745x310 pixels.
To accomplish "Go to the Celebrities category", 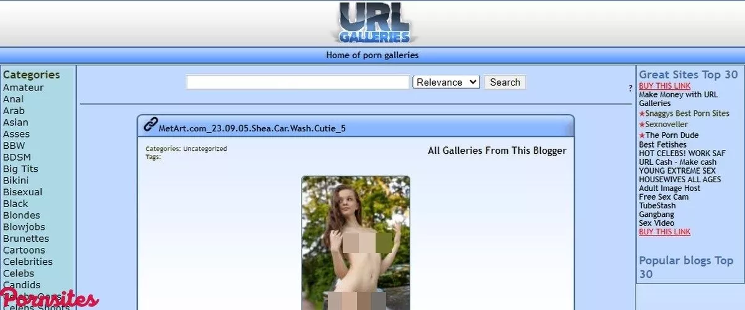I will [27, 262].
